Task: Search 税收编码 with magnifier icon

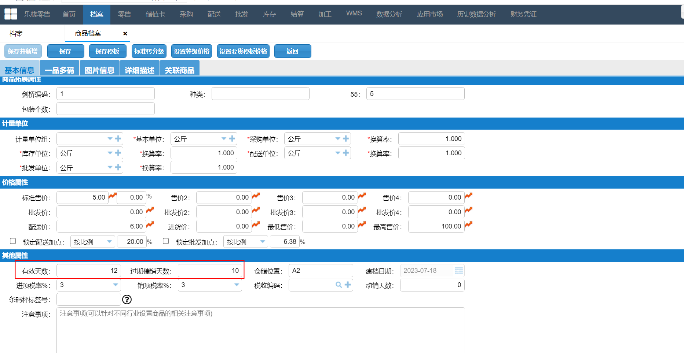Action: pyautogui.click(x=339, y=285)
